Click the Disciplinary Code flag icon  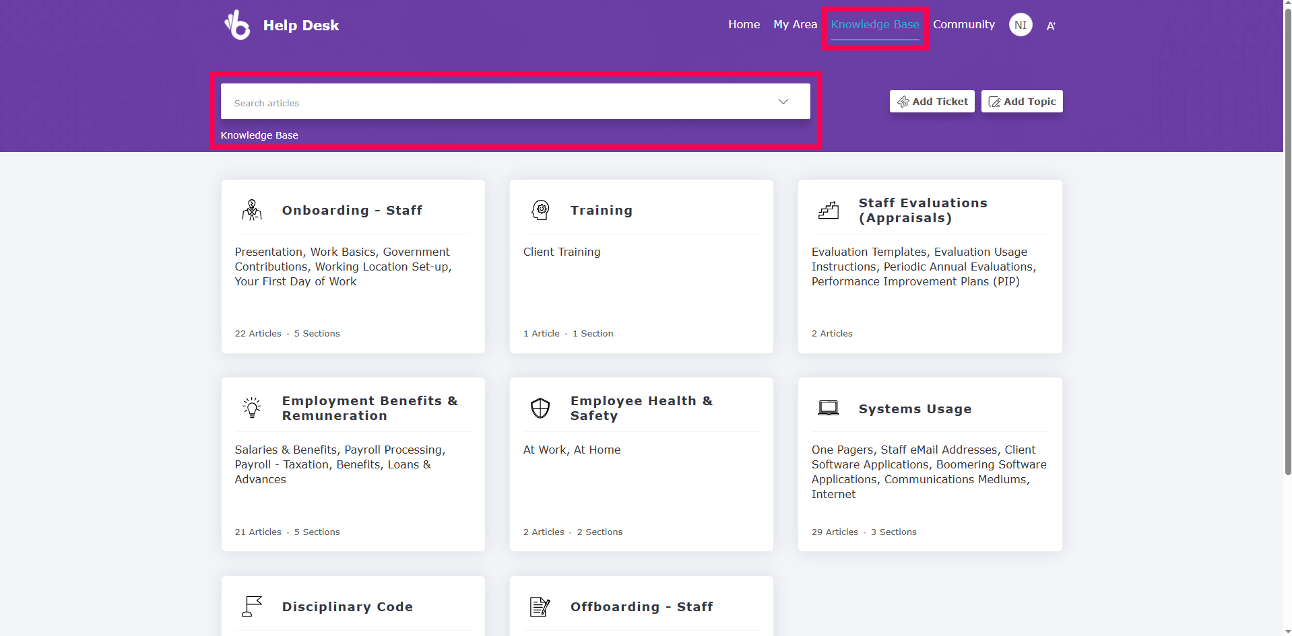coord(252,606)
